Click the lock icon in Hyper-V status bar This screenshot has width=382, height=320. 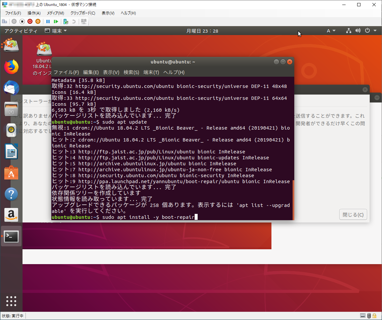pos(374,316)
